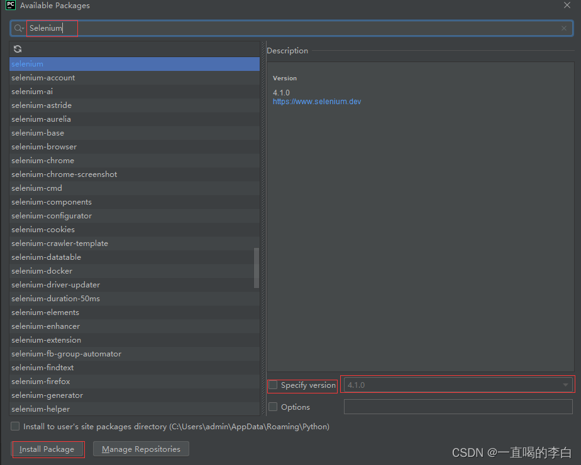Screen dimensions: 581x465
Task: Select the selenium-firefox package
Action: (135, 382)
